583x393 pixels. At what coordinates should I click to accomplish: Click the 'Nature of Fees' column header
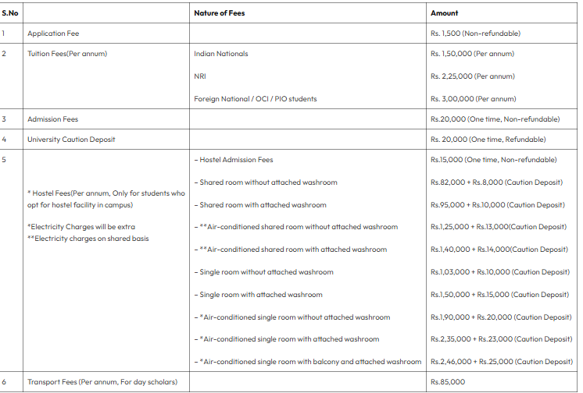coord(220,13)
